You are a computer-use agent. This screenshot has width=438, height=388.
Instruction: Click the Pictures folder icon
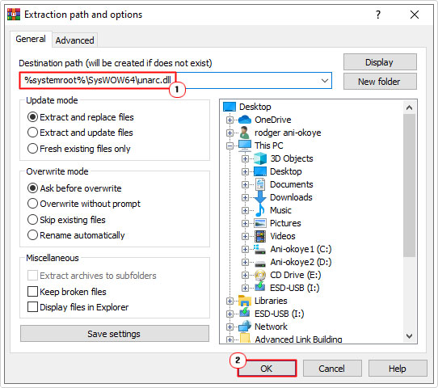pyautogui.click(x=260, y=223)
